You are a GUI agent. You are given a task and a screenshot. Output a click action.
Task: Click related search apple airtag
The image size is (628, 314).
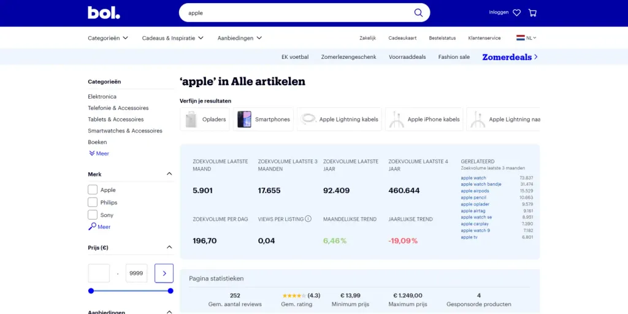472,211
